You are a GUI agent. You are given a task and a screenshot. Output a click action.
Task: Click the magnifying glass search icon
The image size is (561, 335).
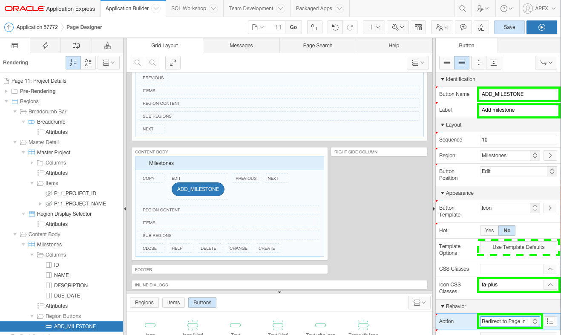tap(463, 9)
